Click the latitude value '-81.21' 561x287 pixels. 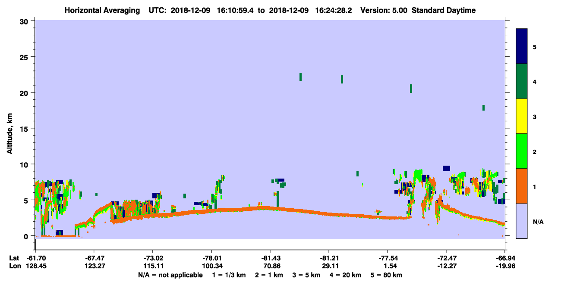click(329, 258)
